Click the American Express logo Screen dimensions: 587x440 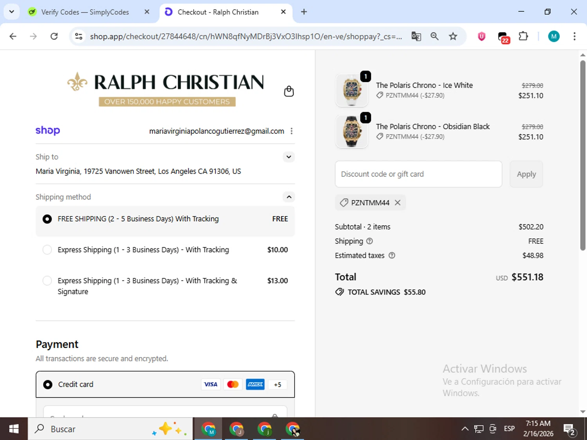[x=255, y=384]
